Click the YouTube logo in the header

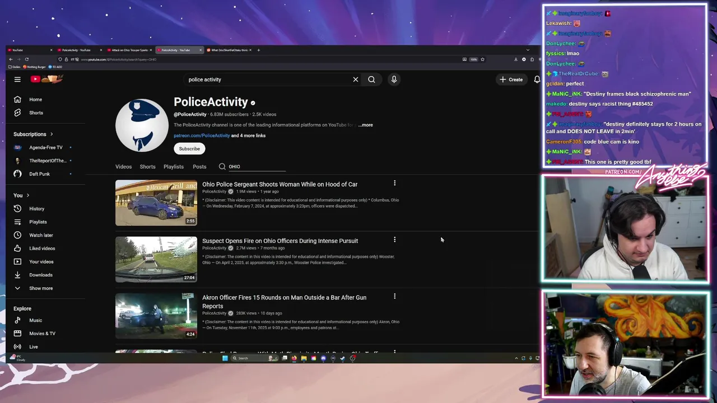pos(46,79)
